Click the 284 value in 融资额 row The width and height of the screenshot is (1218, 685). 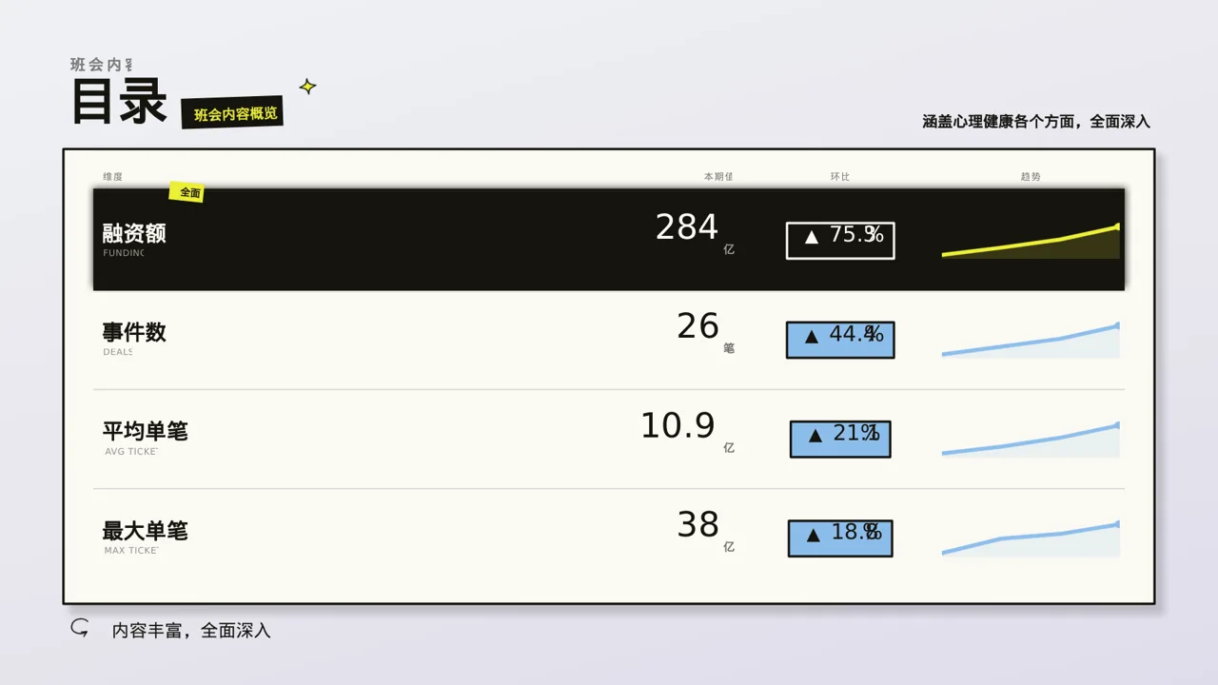687,227
